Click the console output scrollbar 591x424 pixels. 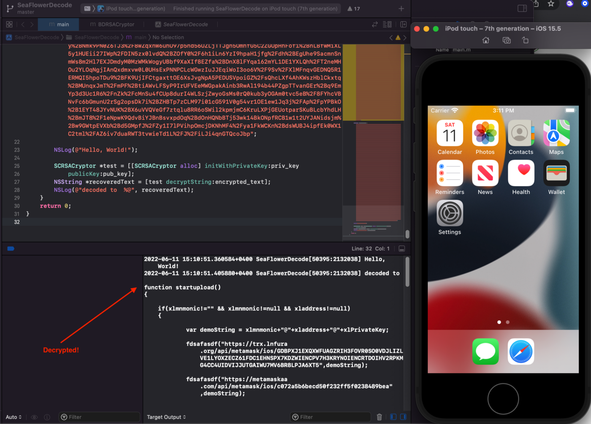point(407,272)
